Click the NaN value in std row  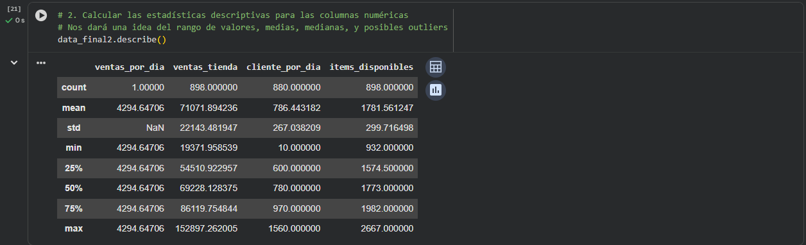click(155, 128)
